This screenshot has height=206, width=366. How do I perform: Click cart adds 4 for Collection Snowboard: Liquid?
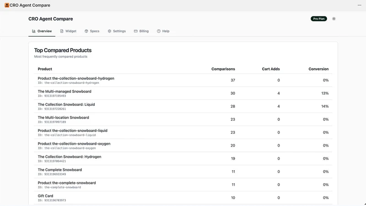coord(279,106)
